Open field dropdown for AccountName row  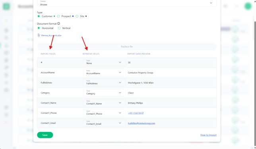click(x=104, y=72)
